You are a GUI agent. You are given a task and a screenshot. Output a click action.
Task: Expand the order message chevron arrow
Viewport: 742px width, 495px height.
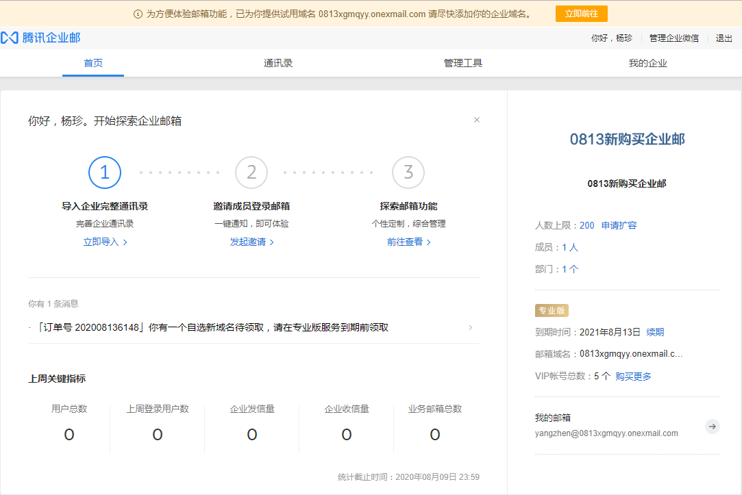pos(470,327)
